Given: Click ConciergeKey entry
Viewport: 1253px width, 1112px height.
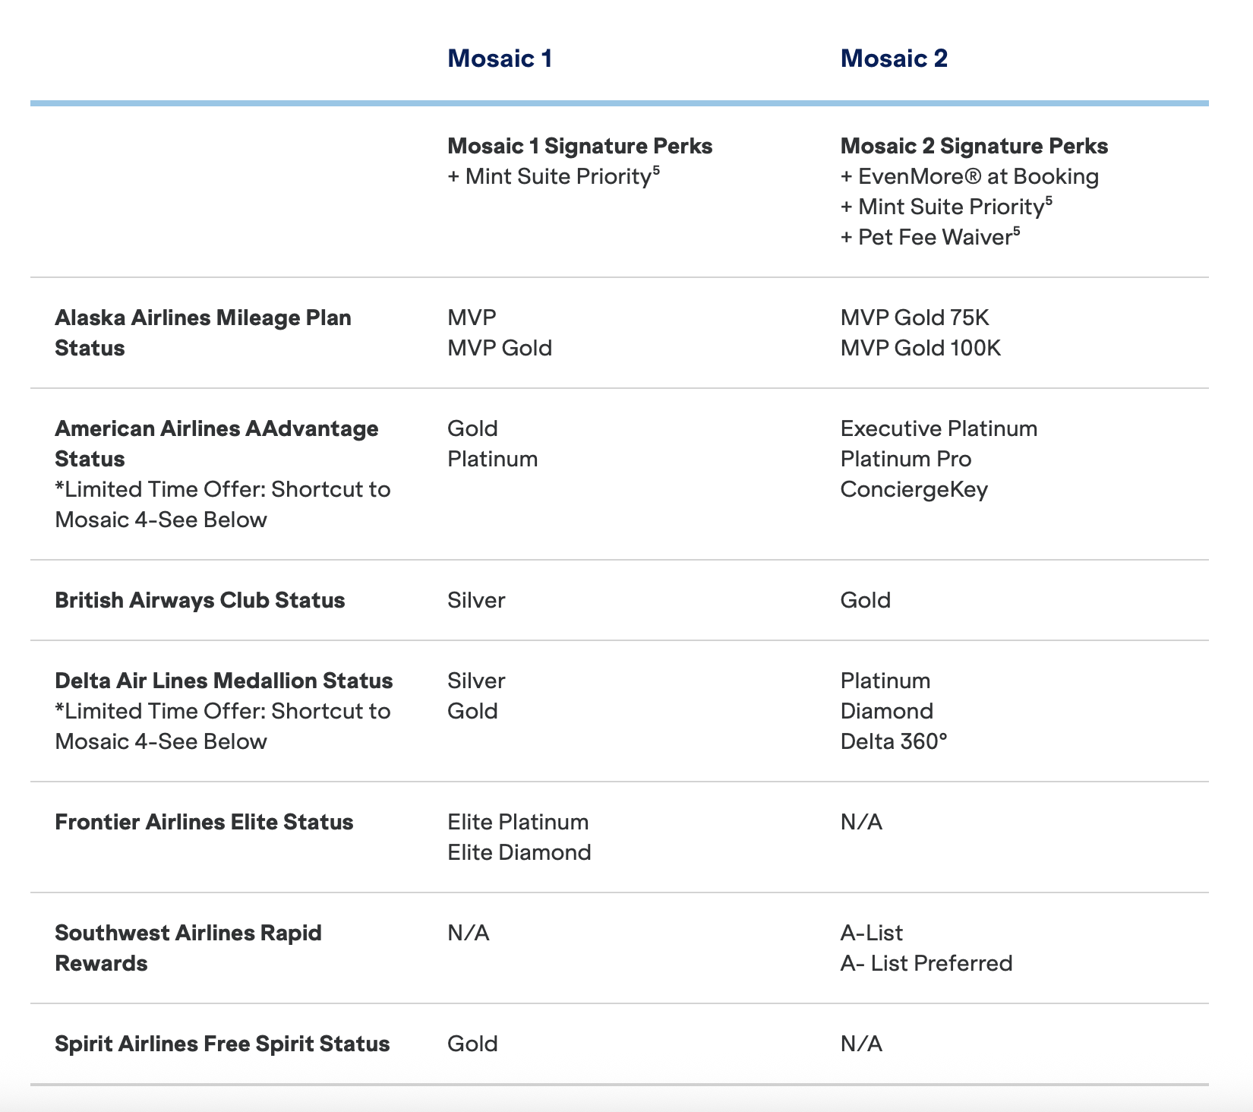Looking at the screenshot, I should point(914,489).
